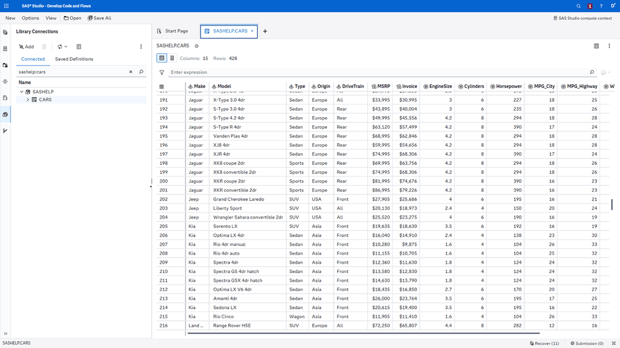Click Save All in toolbar

point(99,18)
